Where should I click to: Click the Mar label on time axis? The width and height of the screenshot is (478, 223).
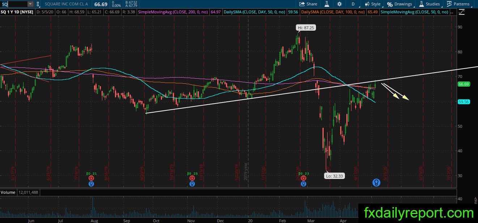point(311,220)
